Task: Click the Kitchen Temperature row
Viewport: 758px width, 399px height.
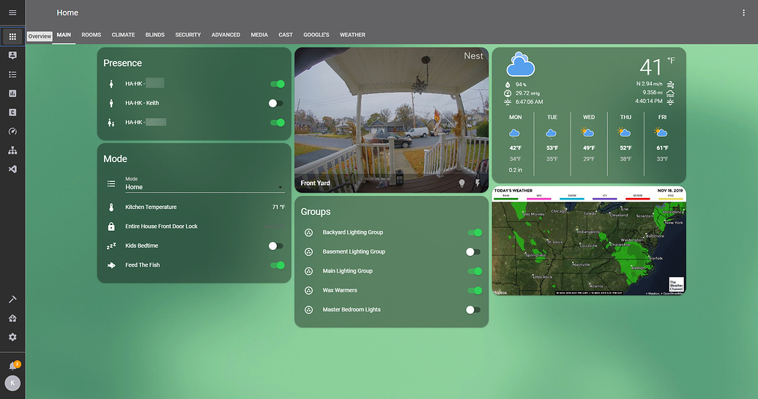Action: 151,208
